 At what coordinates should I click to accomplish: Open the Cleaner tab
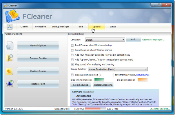(24, 27)
